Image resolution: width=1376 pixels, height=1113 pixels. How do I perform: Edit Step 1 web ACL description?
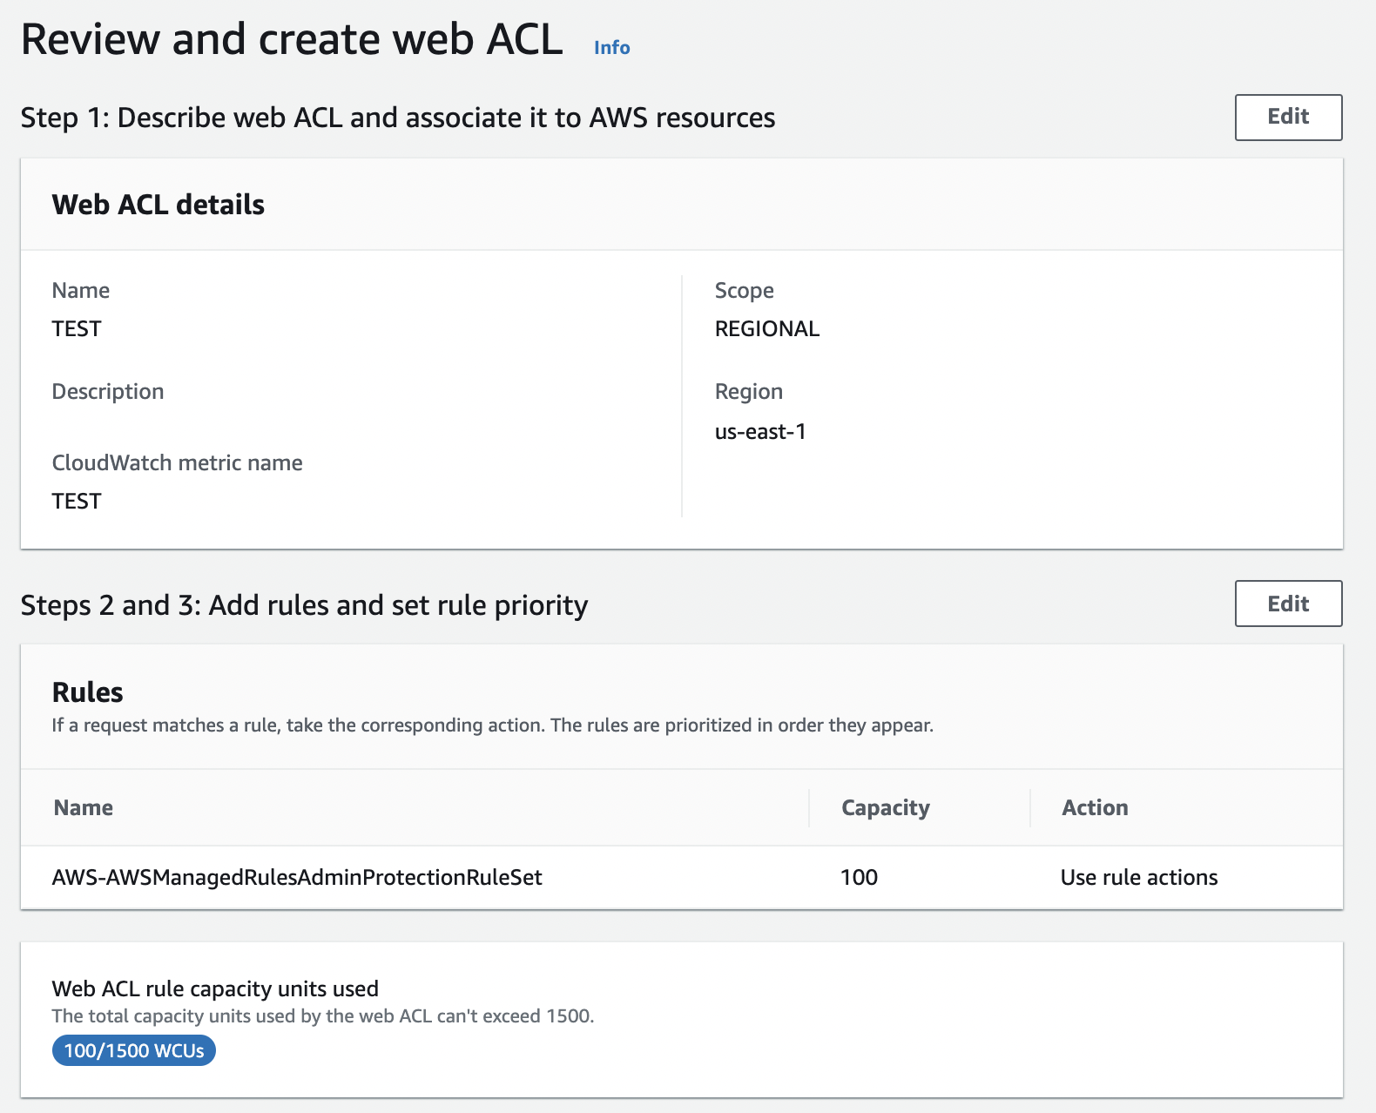[x=1288, y=117]
